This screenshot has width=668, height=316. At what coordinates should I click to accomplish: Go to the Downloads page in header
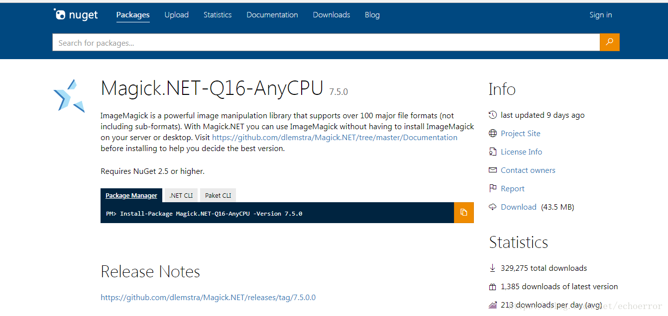point(332,15)
